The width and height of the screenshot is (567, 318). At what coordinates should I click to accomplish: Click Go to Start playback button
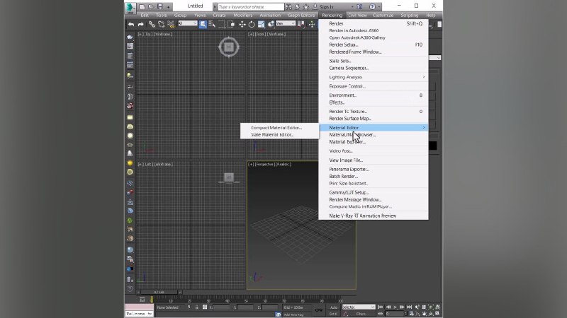click(x=380, y=307)
